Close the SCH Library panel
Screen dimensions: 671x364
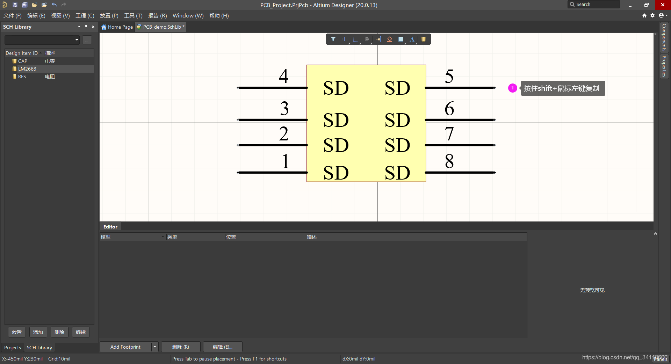tap(93, 27)
